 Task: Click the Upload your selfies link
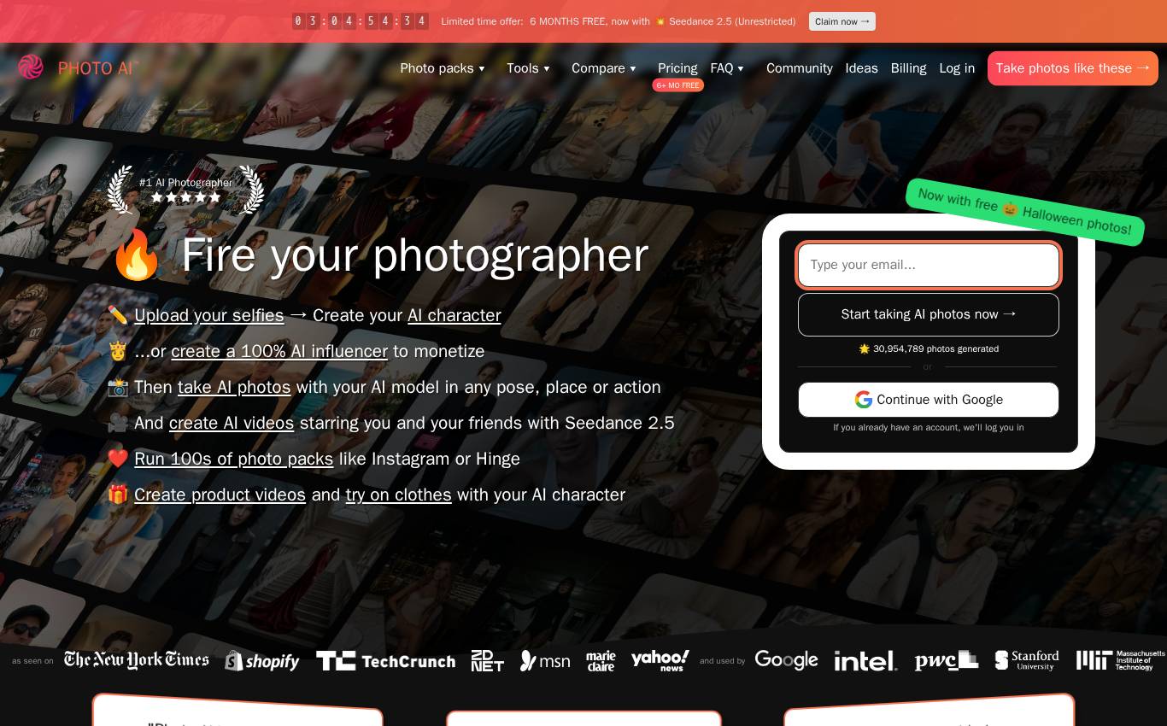[x=209, y=315]
